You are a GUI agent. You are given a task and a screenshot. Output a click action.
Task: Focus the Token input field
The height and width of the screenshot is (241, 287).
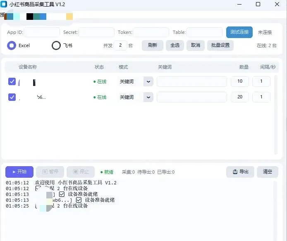coord(151,32)
